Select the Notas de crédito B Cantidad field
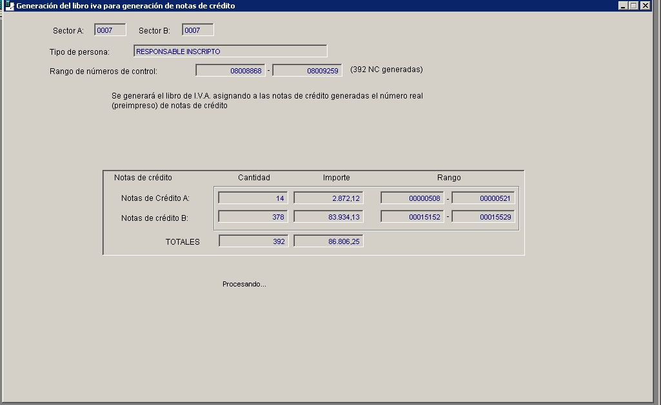661x405 pixels. [253, 217]
